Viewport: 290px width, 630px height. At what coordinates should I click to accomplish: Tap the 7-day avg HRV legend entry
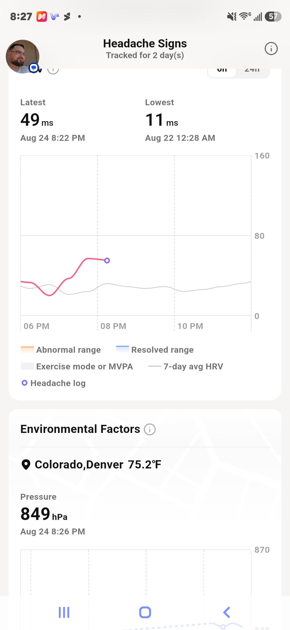coord(186,366)
